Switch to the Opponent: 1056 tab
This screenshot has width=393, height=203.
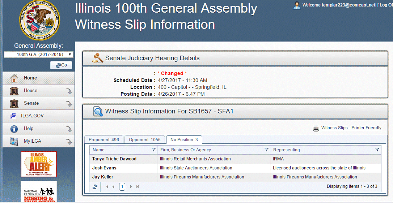[145, 140]
